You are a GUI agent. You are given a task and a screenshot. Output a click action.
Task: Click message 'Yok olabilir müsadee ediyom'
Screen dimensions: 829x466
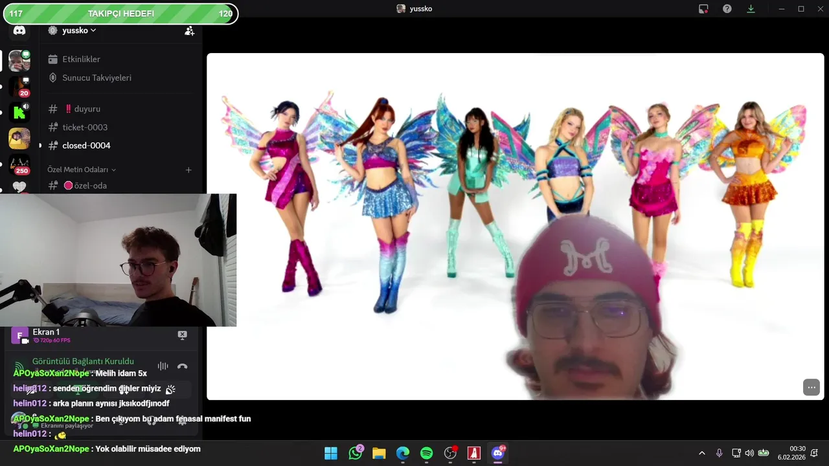pos(148,449)
